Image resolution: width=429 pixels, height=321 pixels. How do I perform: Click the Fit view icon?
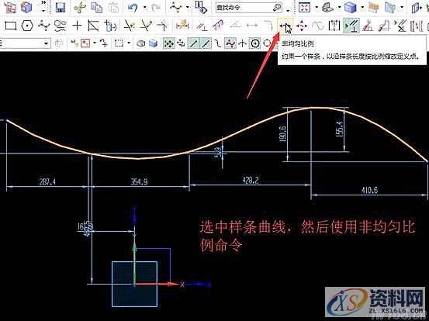coord(304,8)
